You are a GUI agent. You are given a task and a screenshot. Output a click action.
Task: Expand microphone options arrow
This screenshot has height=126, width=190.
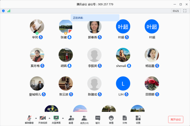click(36, 118)
